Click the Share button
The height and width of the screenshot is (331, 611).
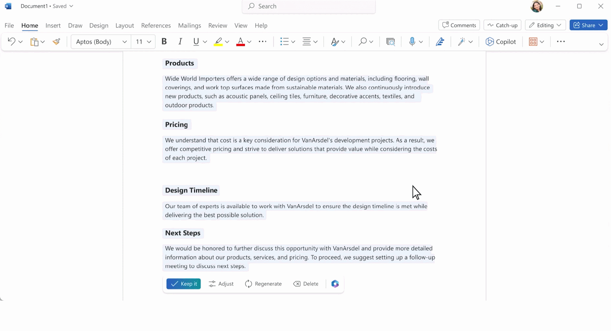[x=588, y=25]
